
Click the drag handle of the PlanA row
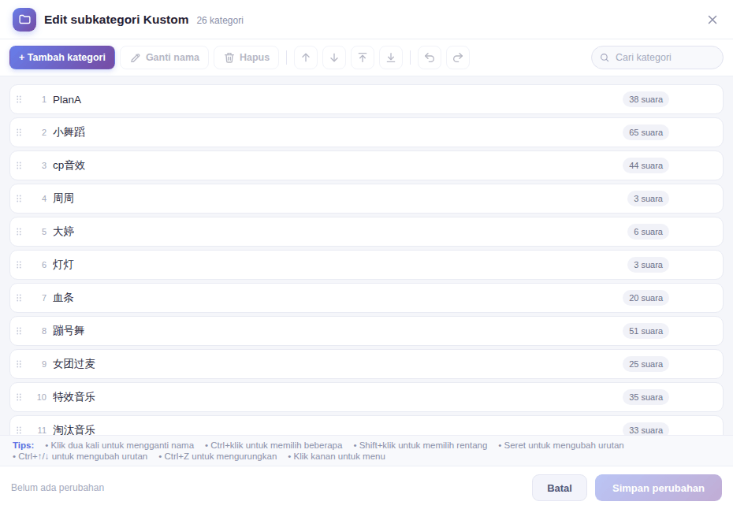pos(19,99)
